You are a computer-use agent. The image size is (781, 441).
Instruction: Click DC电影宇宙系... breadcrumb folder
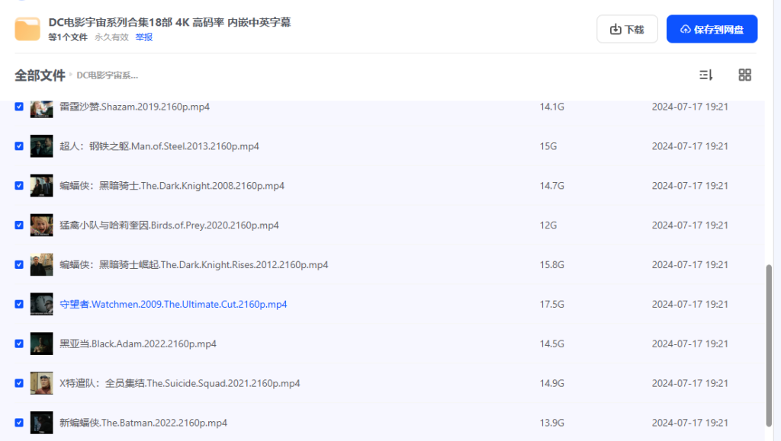tap(107, 75)
